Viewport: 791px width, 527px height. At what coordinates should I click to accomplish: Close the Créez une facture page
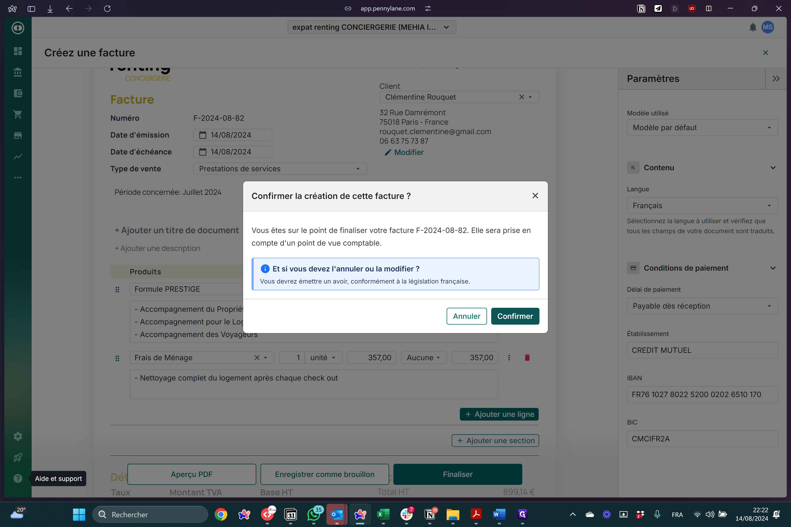tap(766, 53)
